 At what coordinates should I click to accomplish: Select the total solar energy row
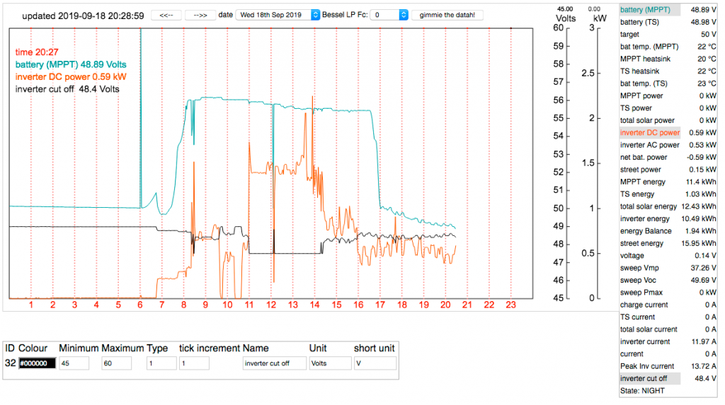pos(670,206)
